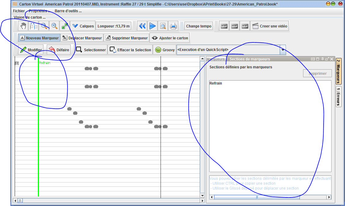Expand the Calques layers dropdown
This screenshot has width=345, height=206.
coord(83,26)
